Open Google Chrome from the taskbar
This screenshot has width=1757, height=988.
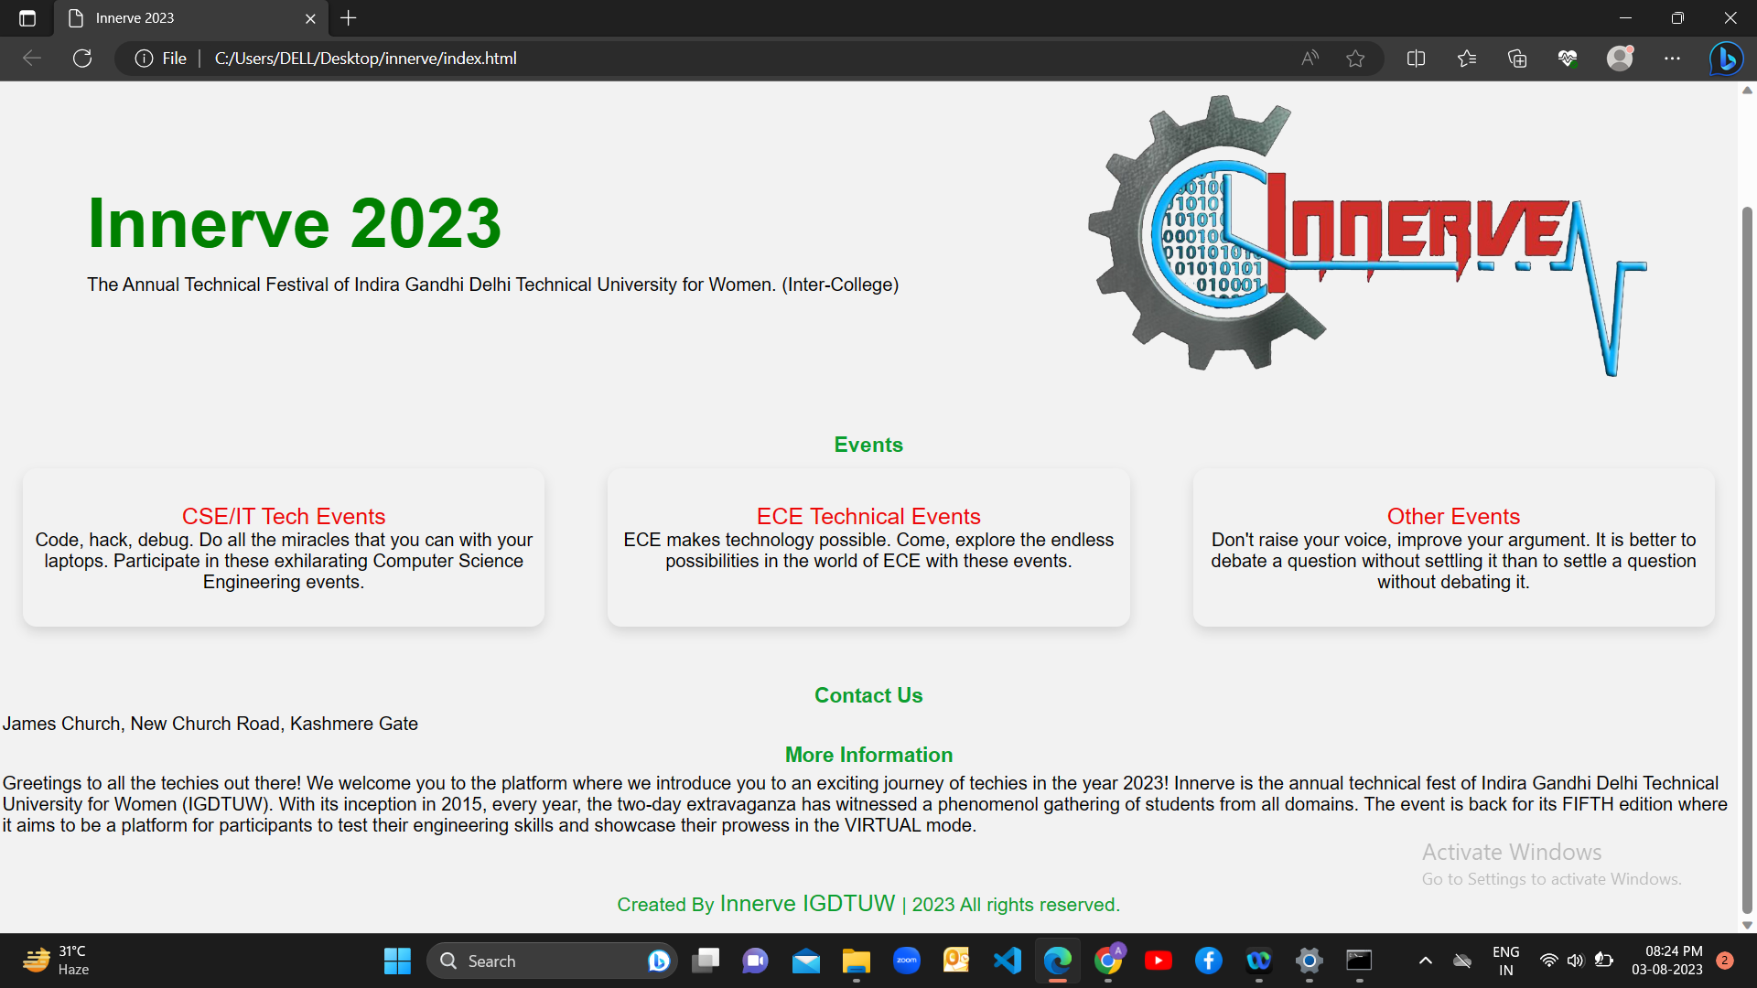1109,961
